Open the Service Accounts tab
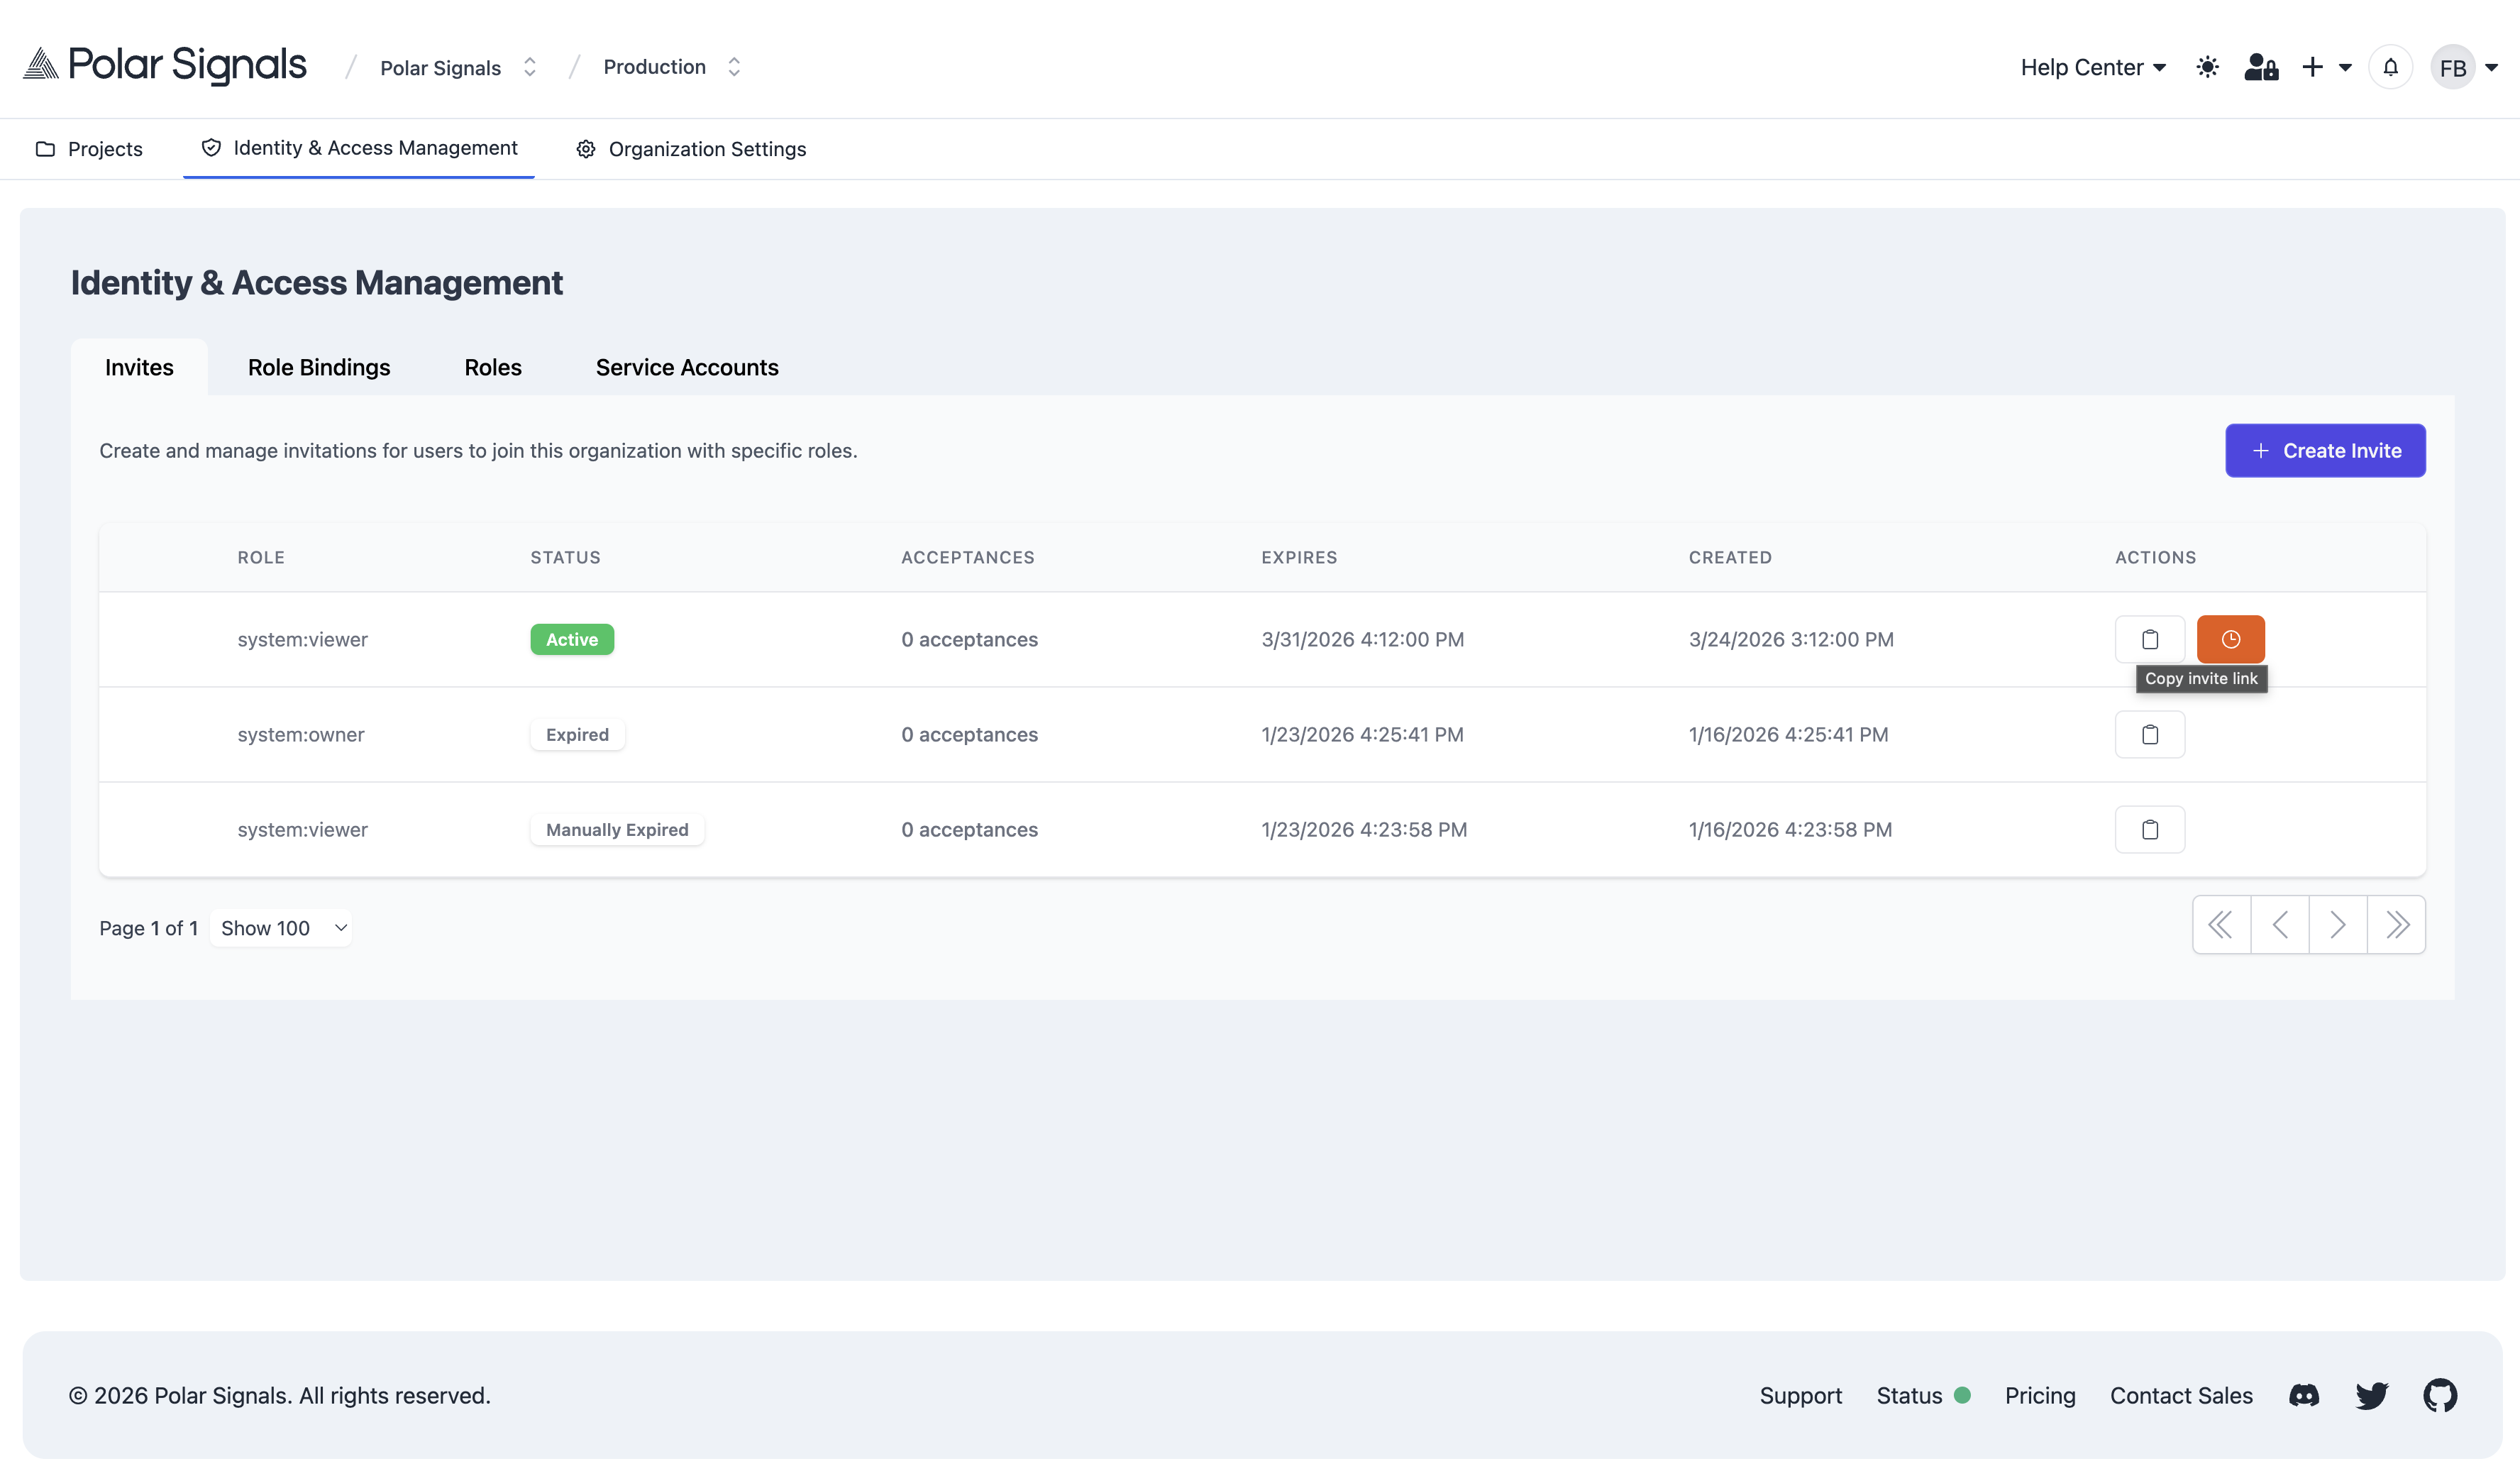 (687, 367)
